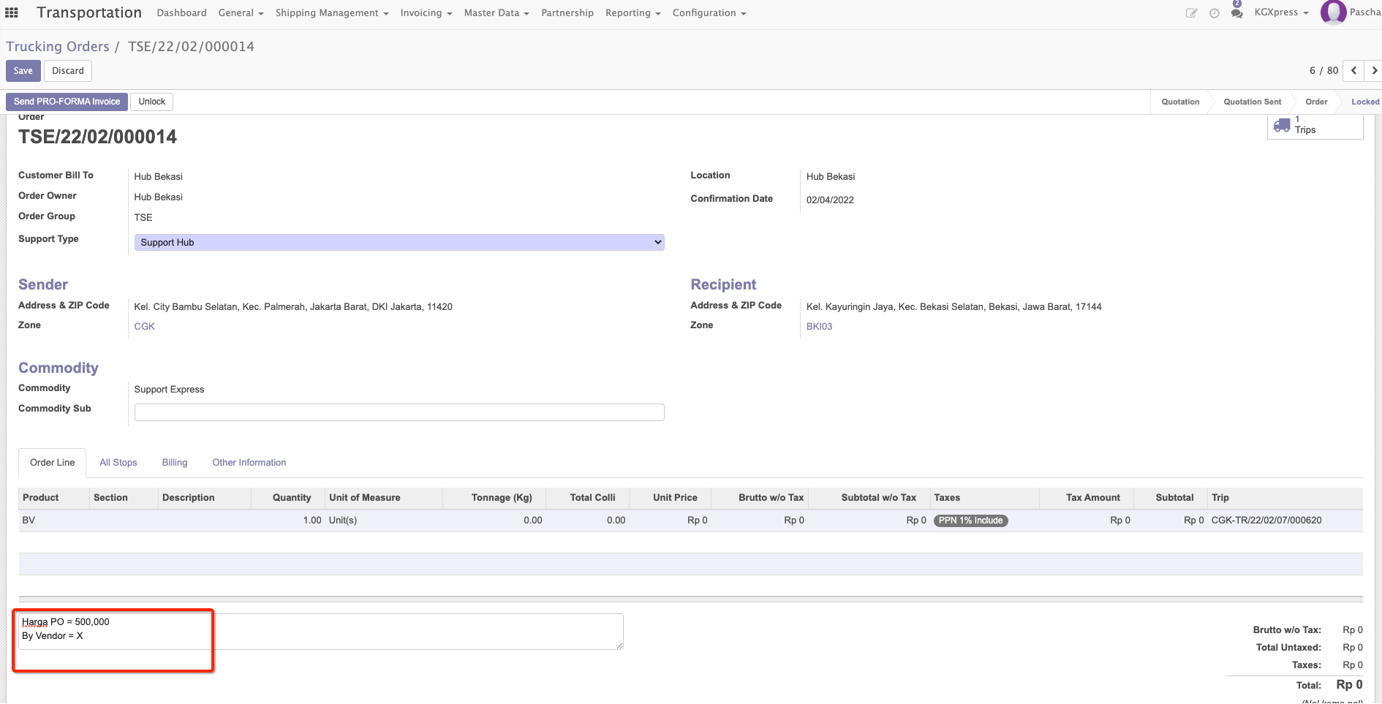This screenshot has width=1382, height=704.
Task: Expand the General menu
Action: click(x=241, y=13)
